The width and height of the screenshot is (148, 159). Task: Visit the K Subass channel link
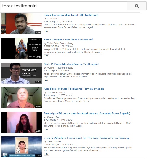tap(52, 18)
